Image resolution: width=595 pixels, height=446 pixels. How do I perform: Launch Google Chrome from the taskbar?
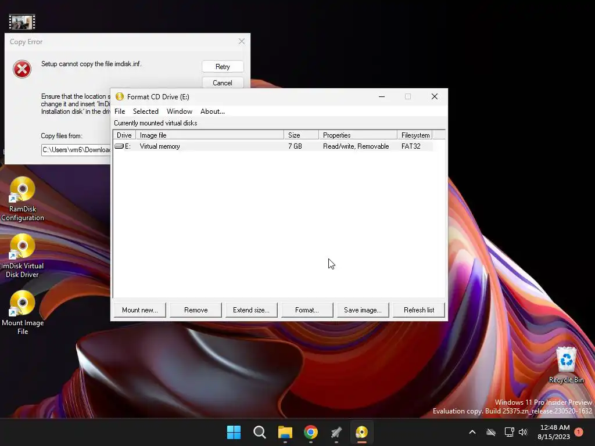[311, 432]
